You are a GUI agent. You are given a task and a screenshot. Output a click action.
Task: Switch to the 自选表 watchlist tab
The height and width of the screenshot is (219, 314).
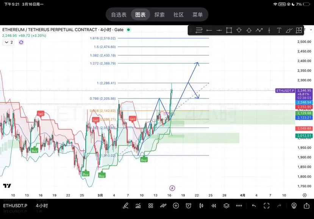pos(119,15)
